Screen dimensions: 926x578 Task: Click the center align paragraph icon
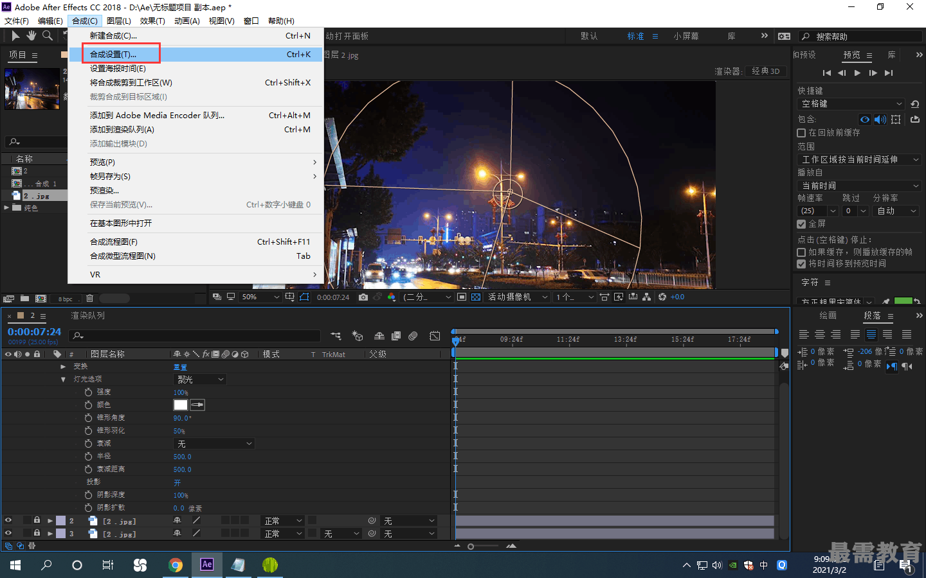point(820,335)
